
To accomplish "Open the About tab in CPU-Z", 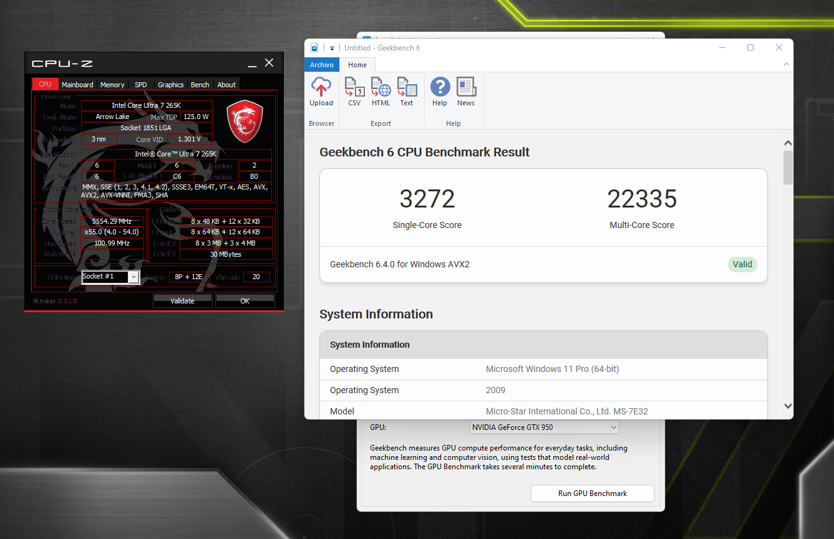I will [x=226, y=84].
